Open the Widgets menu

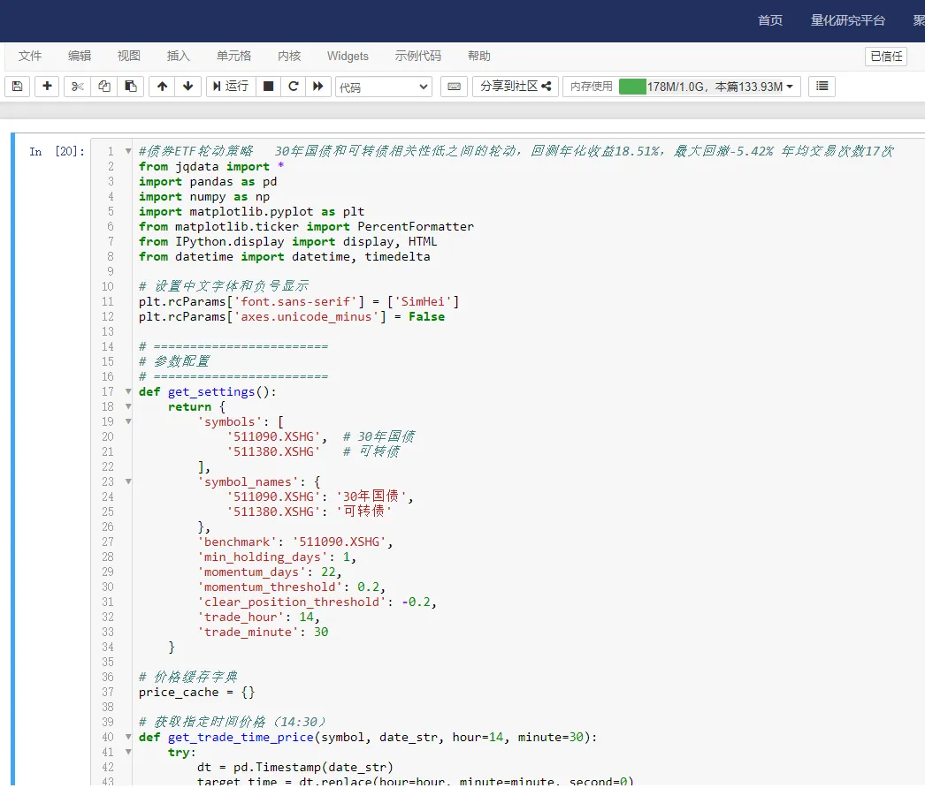click(348, 56)
